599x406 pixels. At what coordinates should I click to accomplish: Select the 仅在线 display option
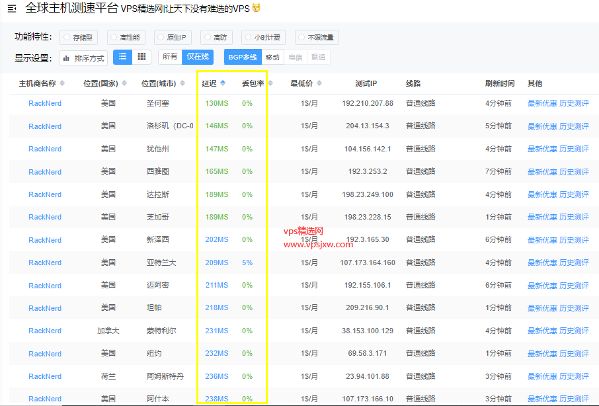[198, 57]
